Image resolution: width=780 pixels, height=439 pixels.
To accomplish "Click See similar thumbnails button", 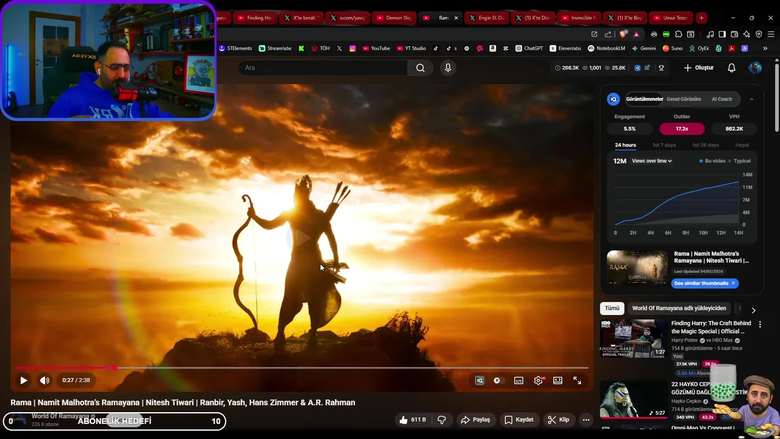I will tap(704, 283).
